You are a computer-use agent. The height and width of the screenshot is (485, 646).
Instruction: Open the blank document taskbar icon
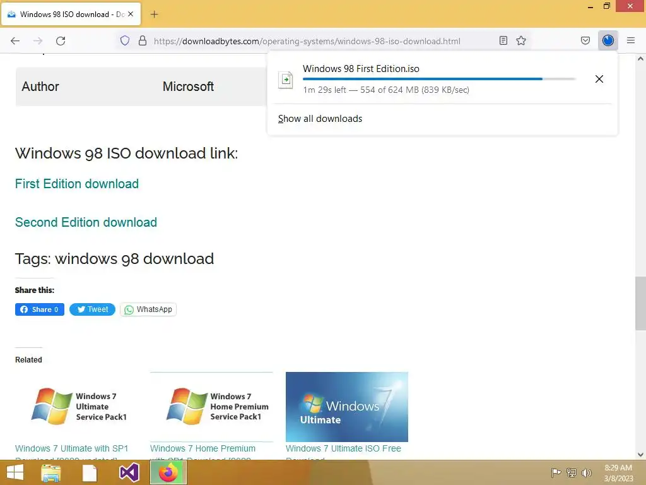90,472
